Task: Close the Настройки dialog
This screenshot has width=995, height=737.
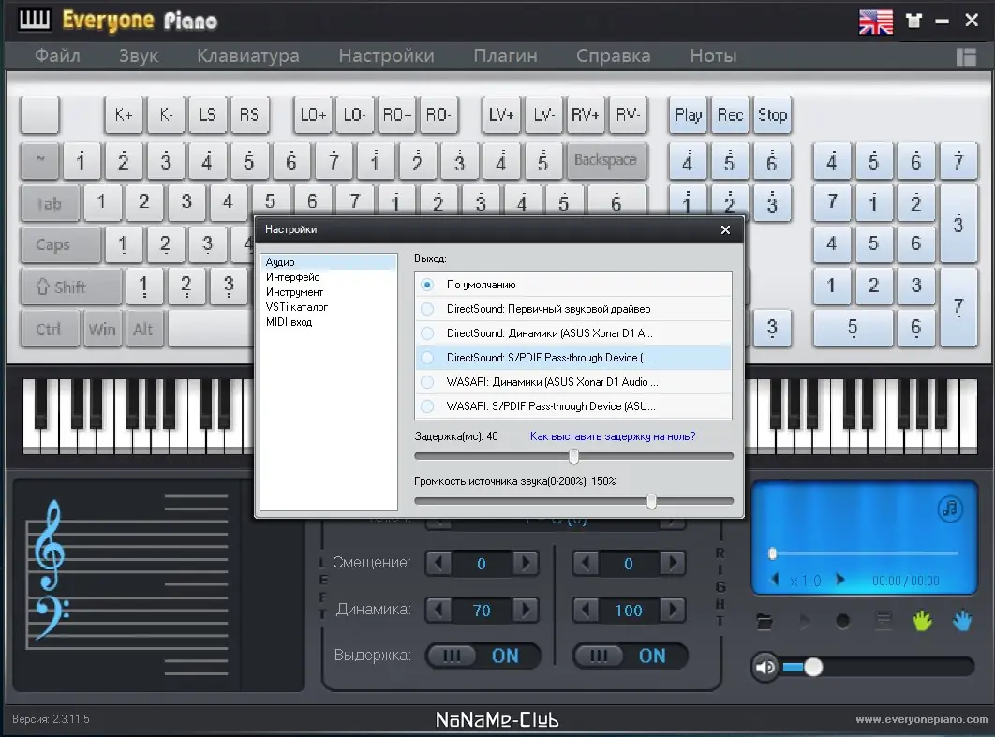Action: (725, 229)
